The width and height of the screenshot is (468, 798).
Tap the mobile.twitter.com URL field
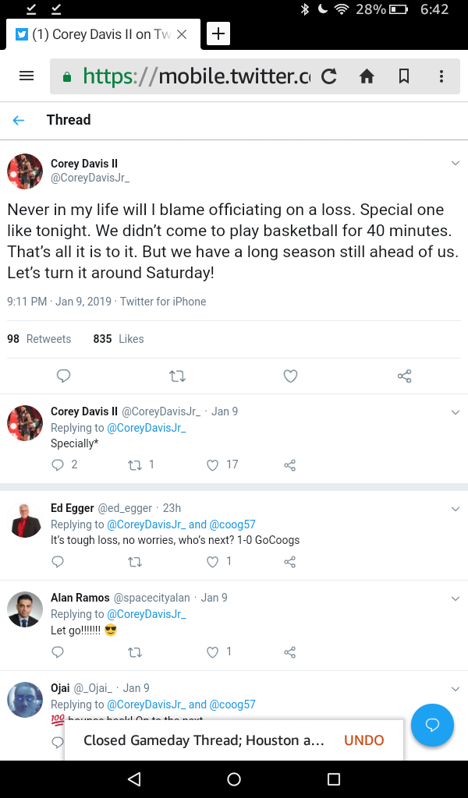[195, 76]
